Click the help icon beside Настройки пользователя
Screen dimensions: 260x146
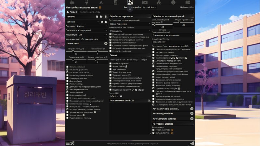point(100,7)
